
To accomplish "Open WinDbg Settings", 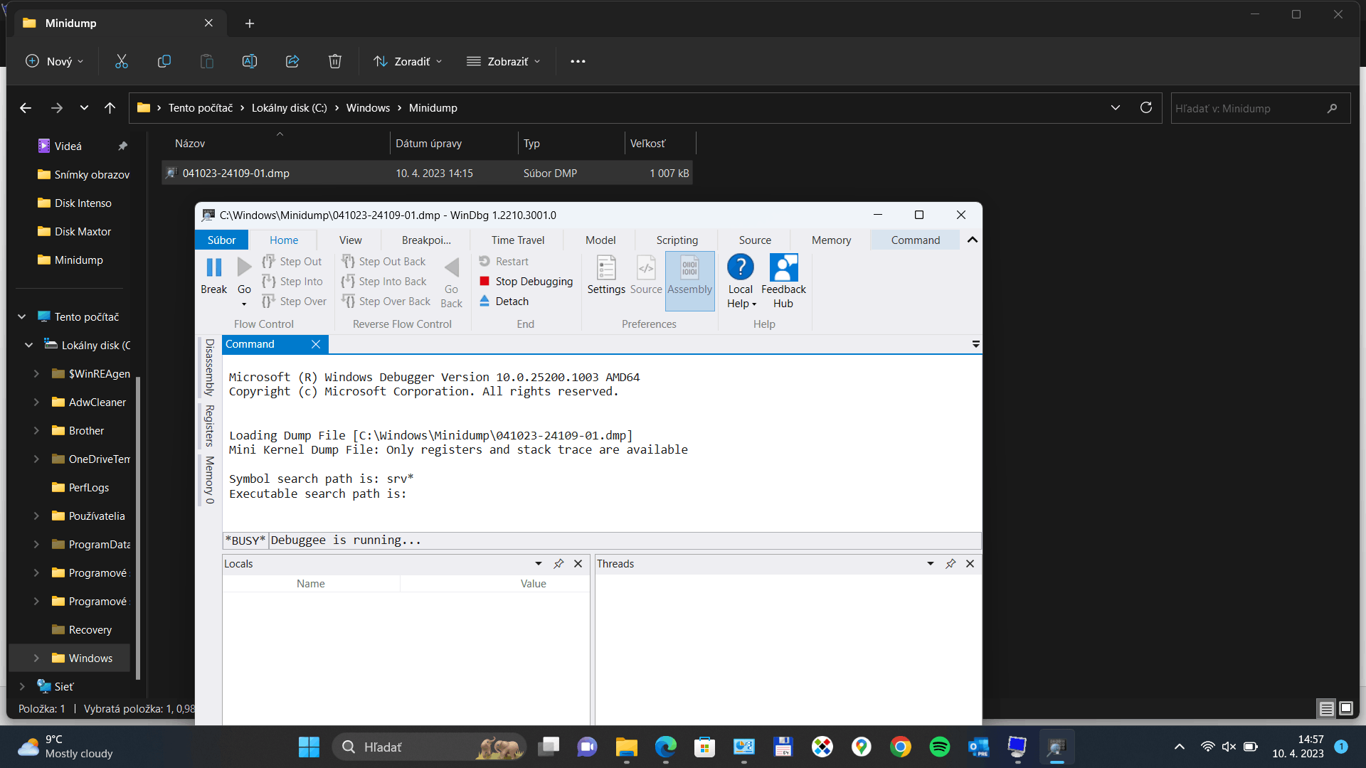I will tap(606, 276).
